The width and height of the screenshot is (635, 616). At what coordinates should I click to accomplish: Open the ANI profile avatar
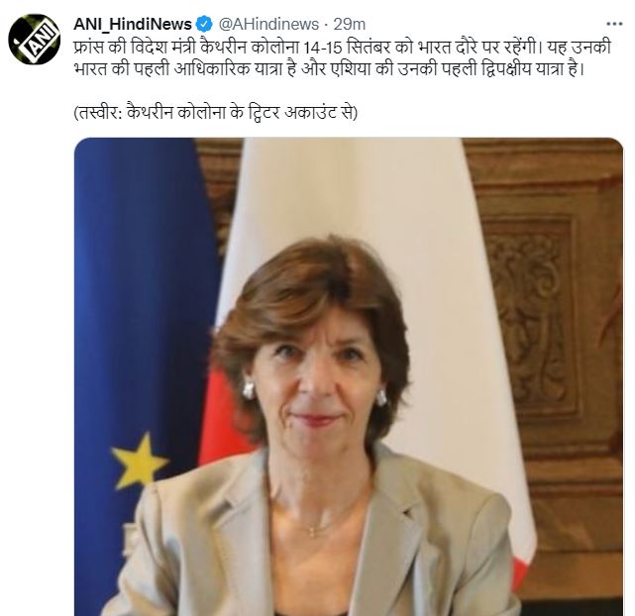(x=35, y=40)
